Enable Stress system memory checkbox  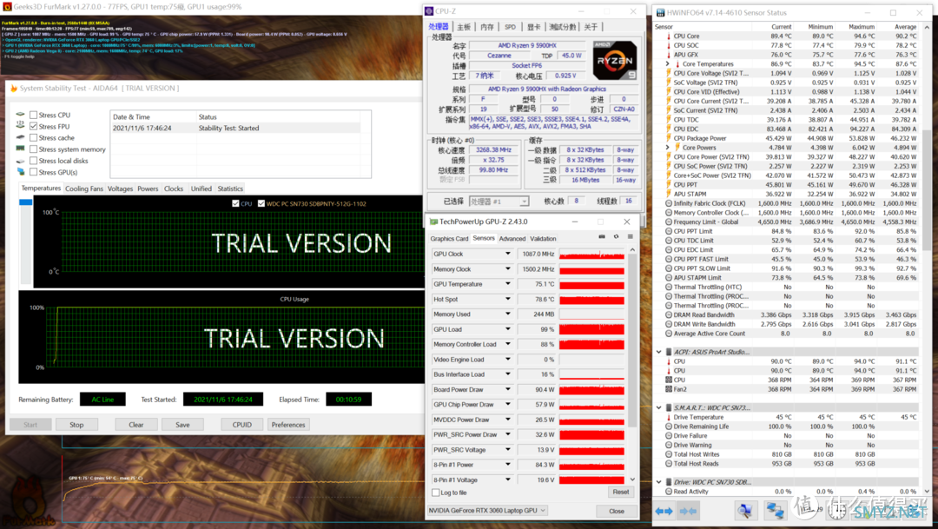coord(34,149)
